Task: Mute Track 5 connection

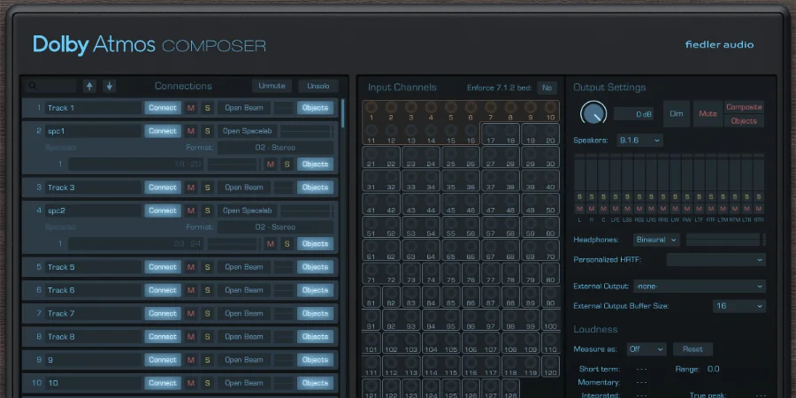Action: click(191, 267)
